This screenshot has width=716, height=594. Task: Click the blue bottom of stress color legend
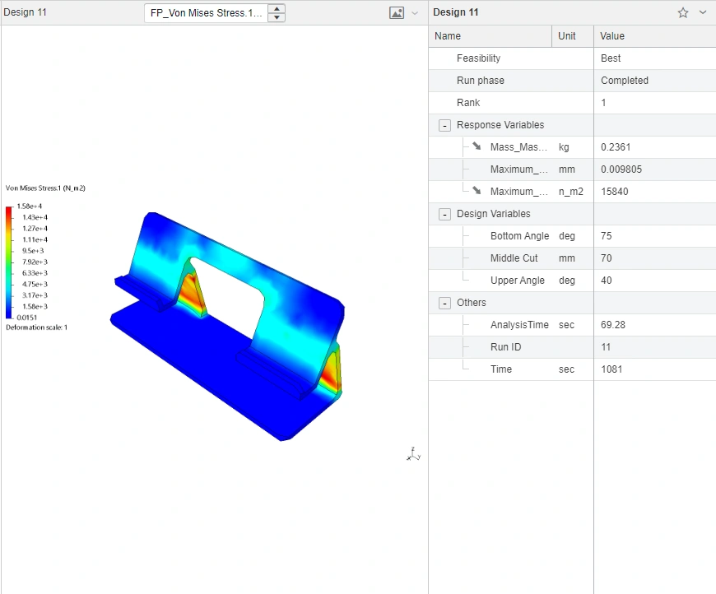pyautogui.click(x=9, y=313)
